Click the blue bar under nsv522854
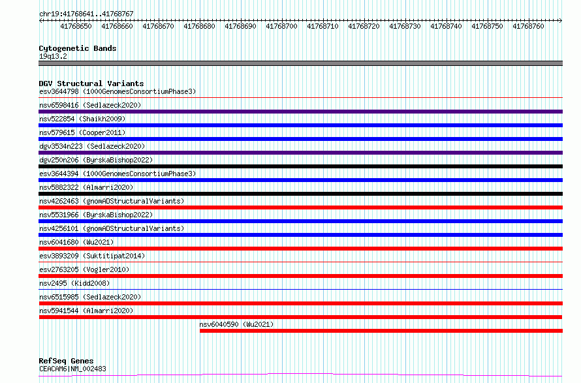This screenshot has width=581, height=383. pyautogui.click(x=300, y=125)
